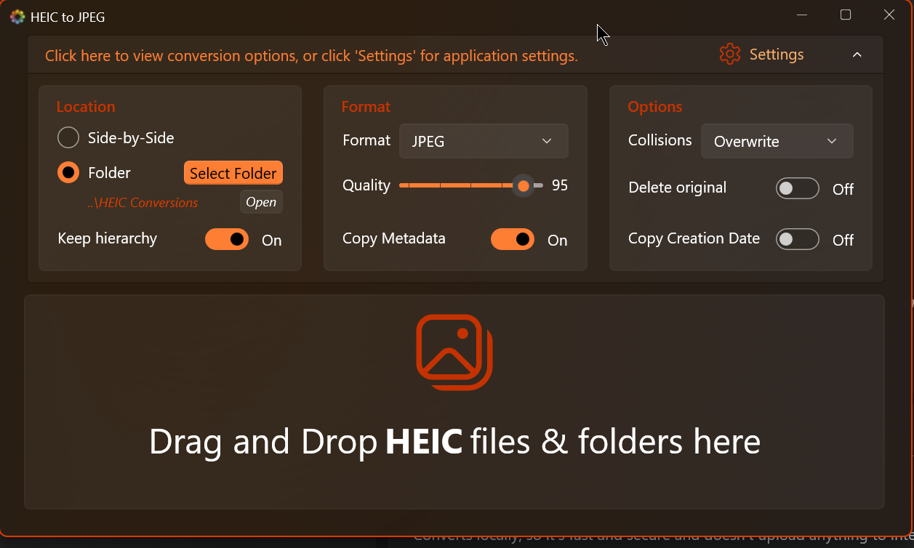Expand the Collisions Overwrite dropdown
The image size is (914, 548).
point(777,142)
